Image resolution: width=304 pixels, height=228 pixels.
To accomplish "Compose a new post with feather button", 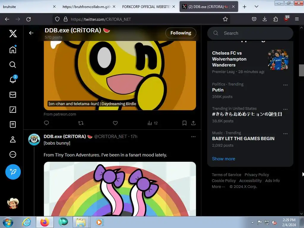I will tap(13, 172).
